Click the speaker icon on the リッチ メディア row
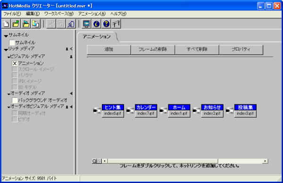 click(x=71, y=49)
